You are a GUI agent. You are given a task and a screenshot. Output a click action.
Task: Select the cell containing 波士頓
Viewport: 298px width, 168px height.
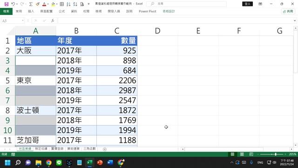coord(35,111)
